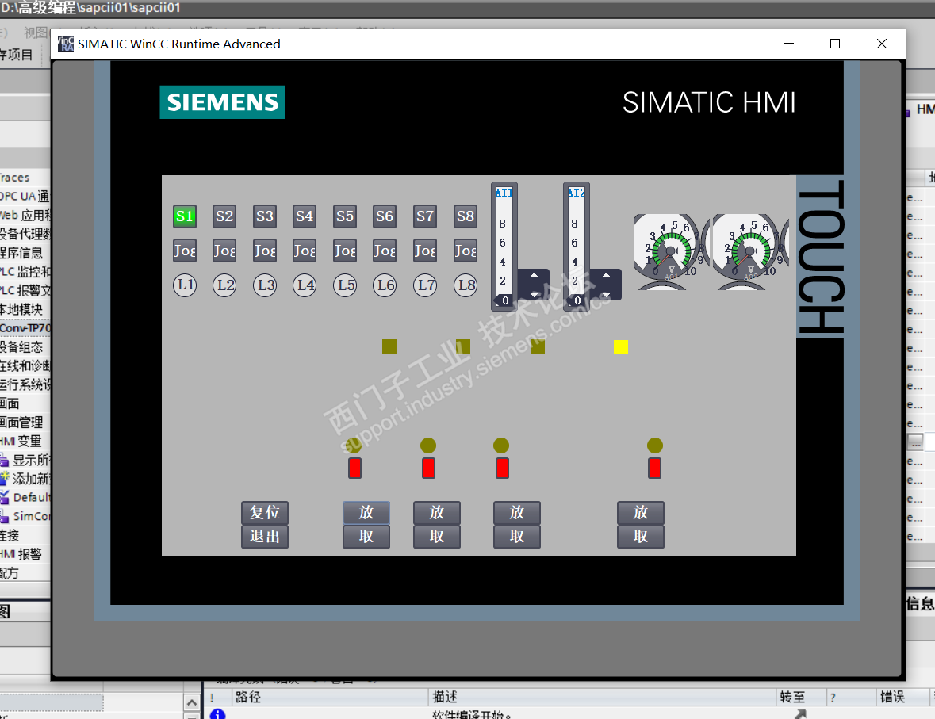The image size is (935, 719).
Task: Toggle the S7 switch button
Action: (425, 216)
